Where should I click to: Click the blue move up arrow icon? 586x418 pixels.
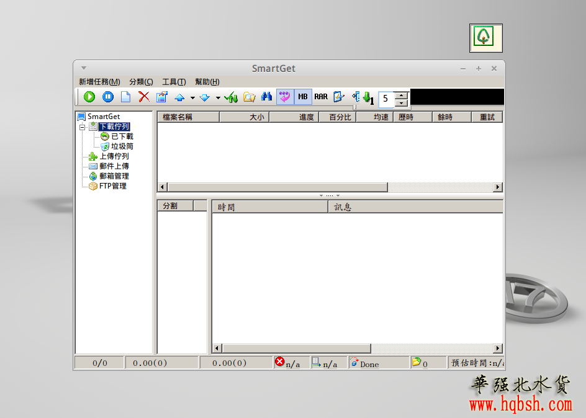point(180,98)
